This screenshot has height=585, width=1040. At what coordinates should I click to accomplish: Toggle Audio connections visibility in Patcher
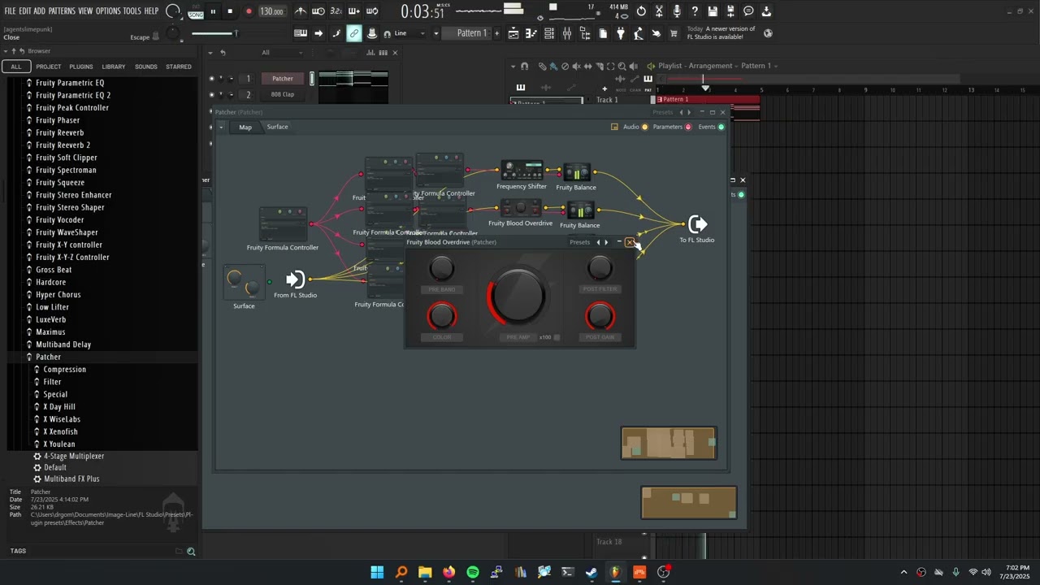click(x=644, y=127)
